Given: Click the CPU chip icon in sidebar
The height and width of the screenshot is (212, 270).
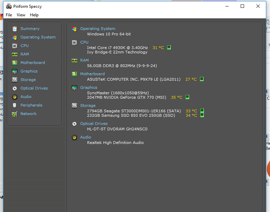Looking at the screenshot, I should (x=15, y=46).
